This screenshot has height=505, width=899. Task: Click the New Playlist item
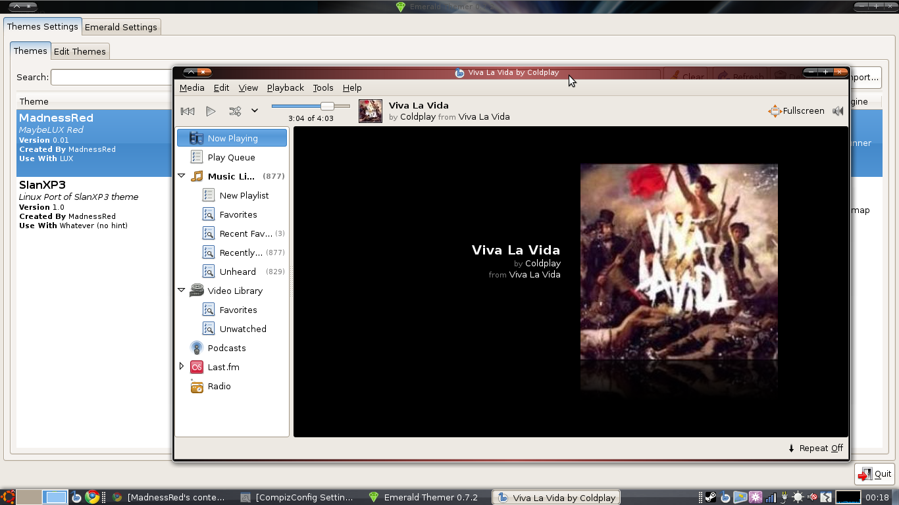[x=244, y=195]
